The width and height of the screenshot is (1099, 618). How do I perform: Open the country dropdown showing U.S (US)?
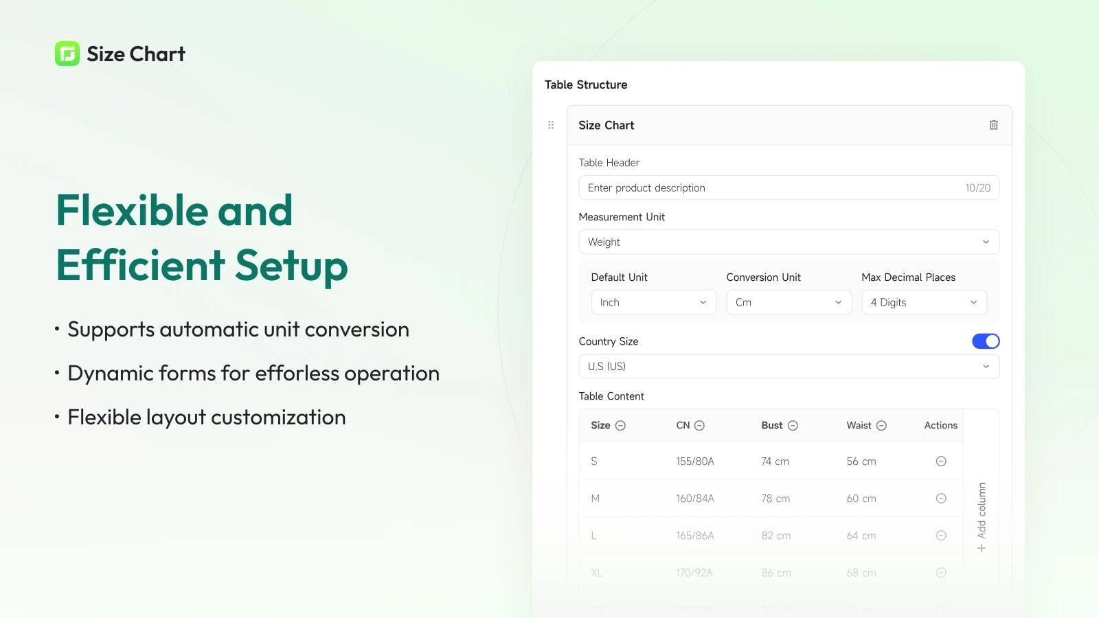tap(789, 366)
